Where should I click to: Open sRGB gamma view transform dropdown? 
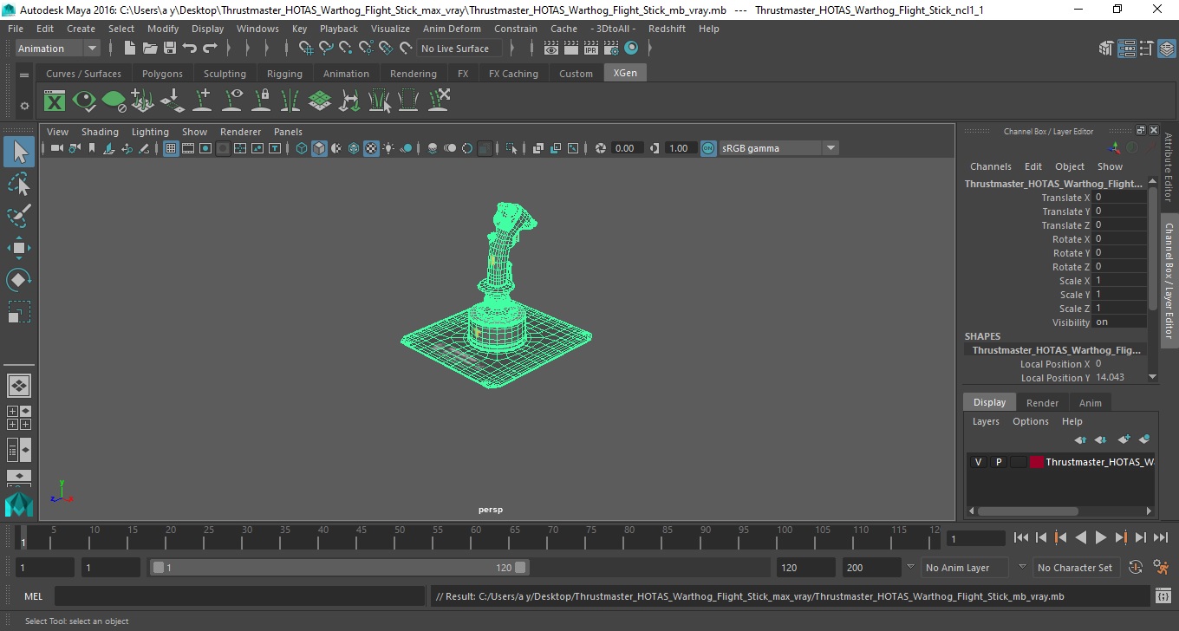[779, 148]
